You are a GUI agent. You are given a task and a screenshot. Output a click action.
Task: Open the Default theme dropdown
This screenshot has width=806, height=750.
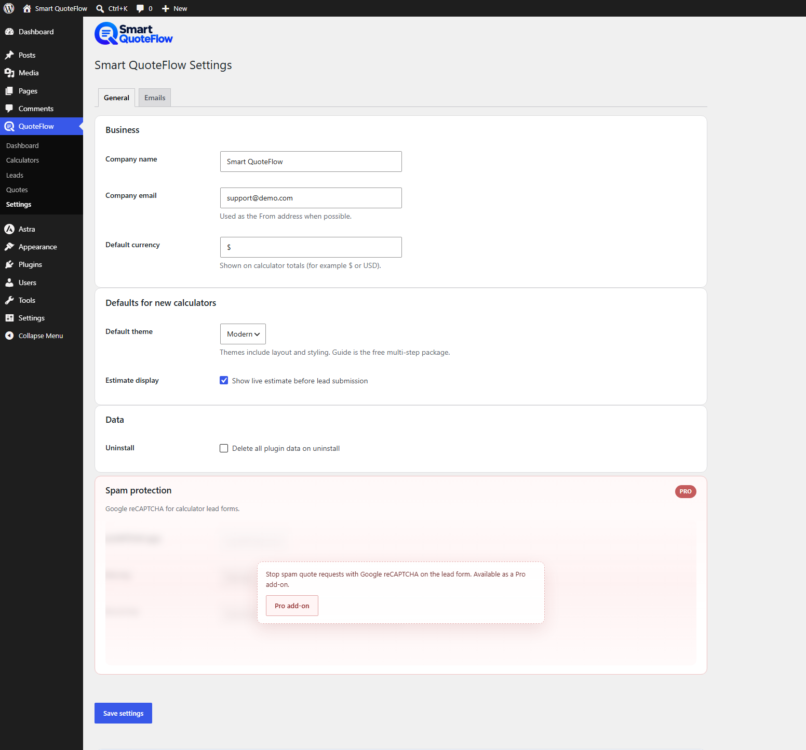tap(243, 334)
